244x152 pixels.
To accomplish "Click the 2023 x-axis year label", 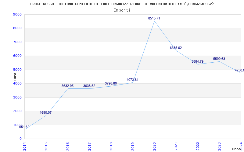I will coord(219,147).
